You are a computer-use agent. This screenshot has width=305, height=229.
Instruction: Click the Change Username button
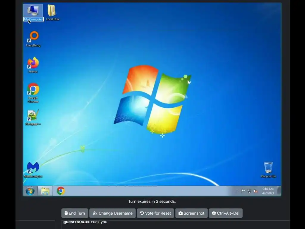(x=112, y=213)
